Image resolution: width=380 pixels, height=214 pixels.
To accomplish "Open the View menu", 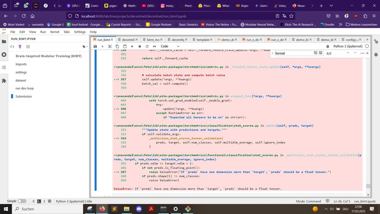I will (32, 32).
